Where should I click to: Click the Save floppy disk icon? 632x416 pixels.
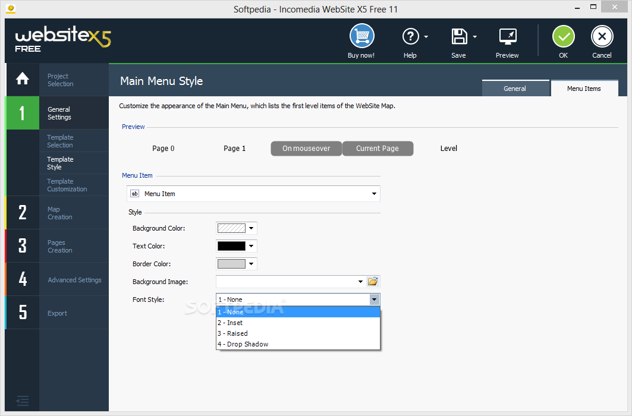[x=459, y=37]
